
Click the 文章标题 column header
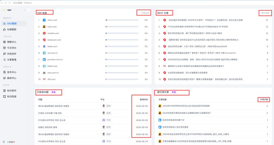point(162,99)
